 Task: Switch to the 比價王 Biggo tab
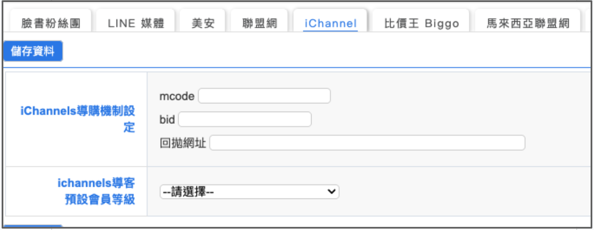pos(421,23)
